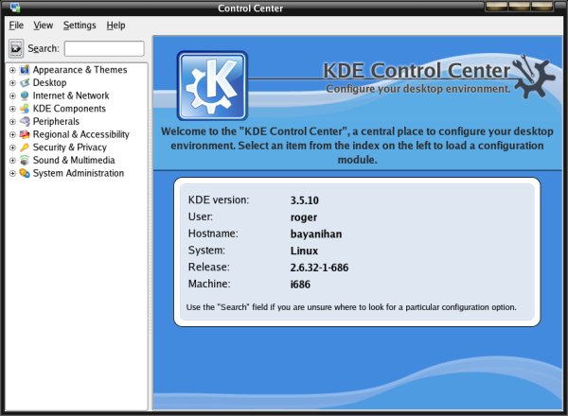This screenshot has height=416, width=568.
Task: Click the System value Linux
Action: point(304,251)
